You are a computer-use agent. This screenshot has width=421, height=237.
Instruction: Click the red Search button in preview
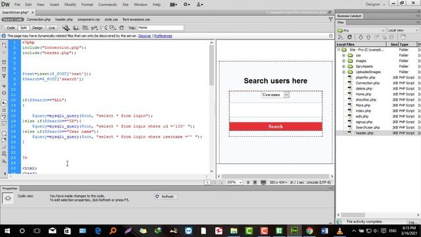point(276,126)
